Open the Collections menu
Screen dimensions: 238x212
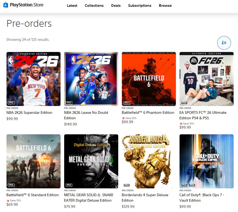coord(94,6)
